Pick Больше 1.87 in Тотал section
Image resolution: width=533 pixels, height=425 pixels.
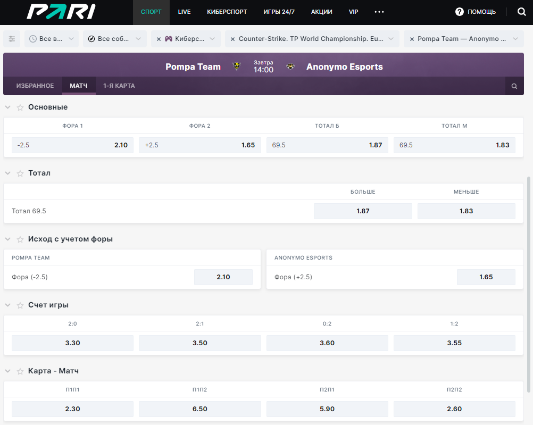coord(363,211)
